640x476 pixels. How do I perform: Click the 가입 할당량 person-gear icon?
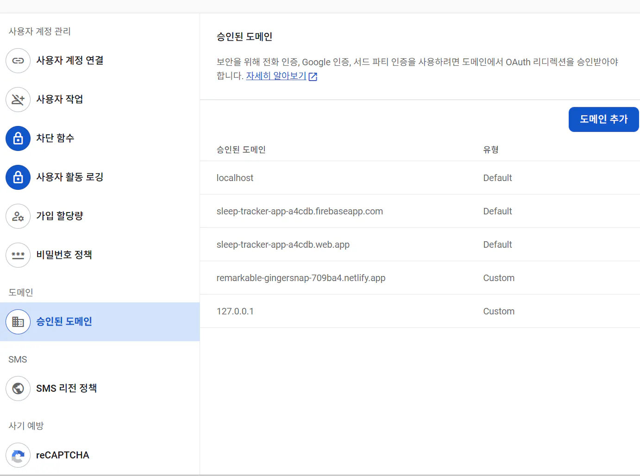coord(18,216)
